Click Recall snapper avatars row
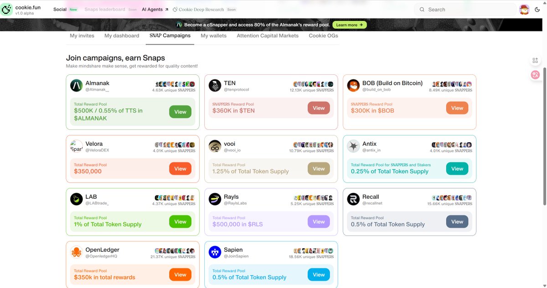The height and width of the screenshot is (288, 547). point(452,198)
